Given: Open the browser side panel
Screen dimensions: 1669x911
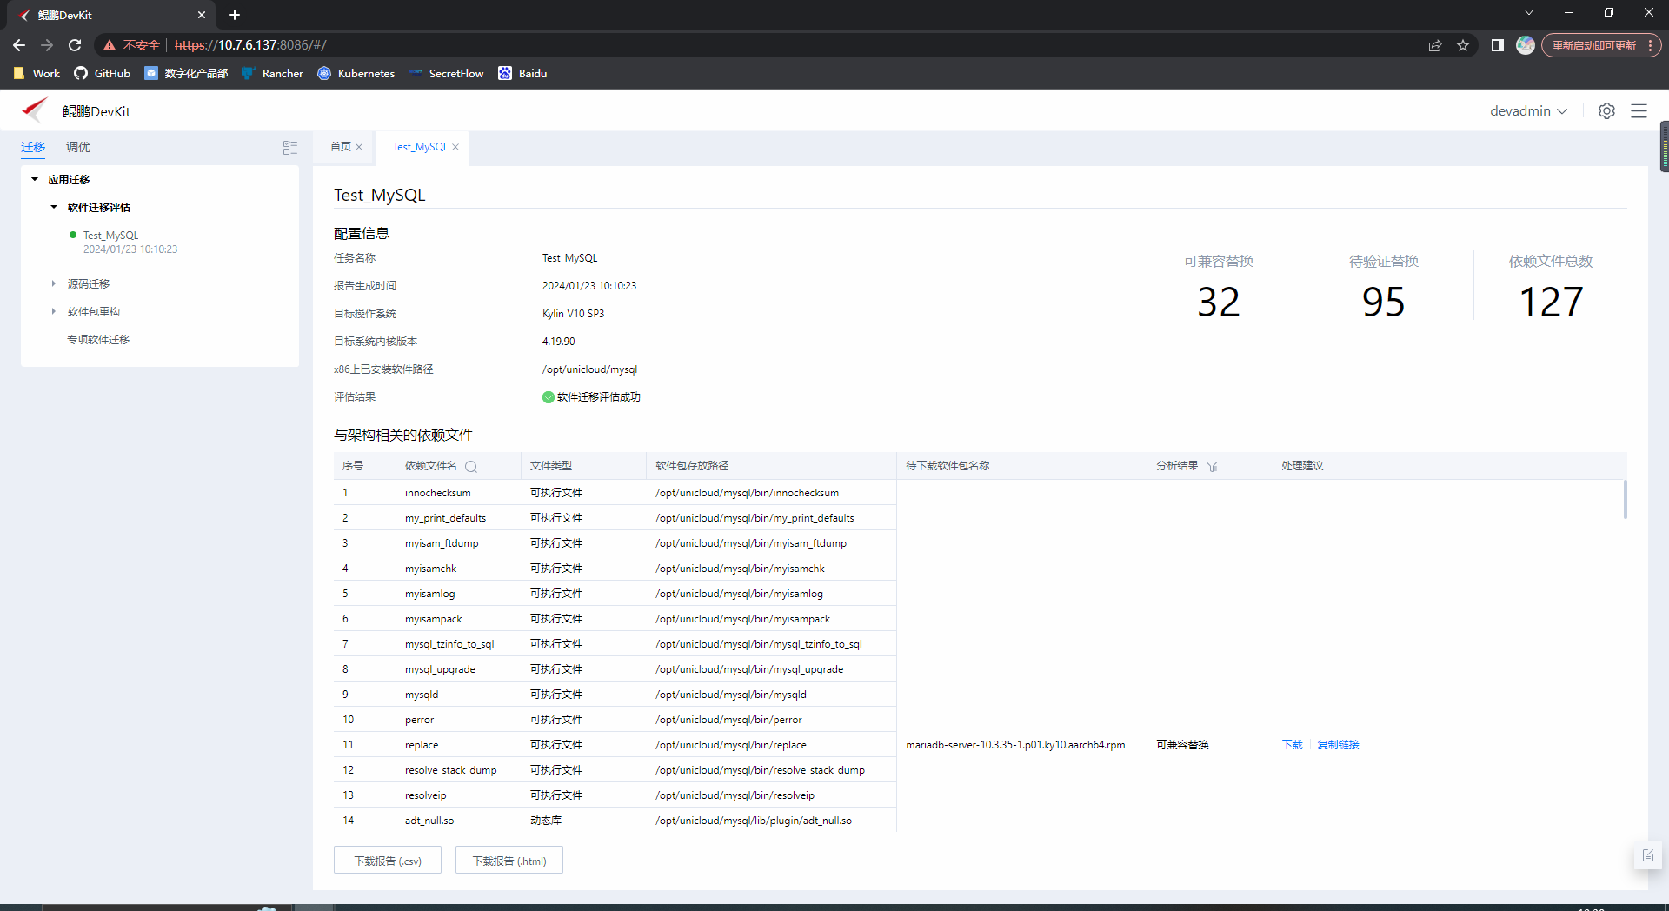Looking at the screenshot, I should 1497,45.
